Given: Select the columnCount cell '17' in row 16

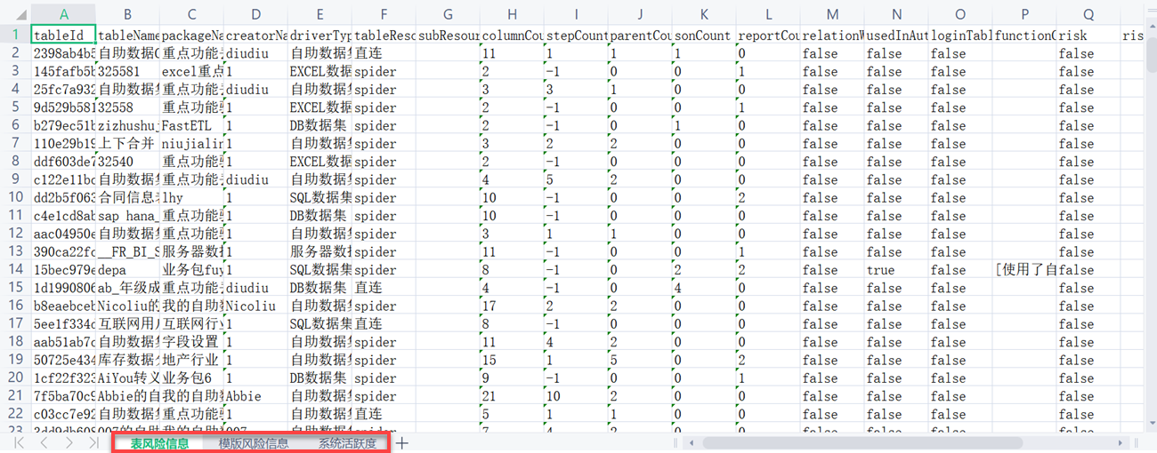Looking at the screenshot, I should (512, 306).
